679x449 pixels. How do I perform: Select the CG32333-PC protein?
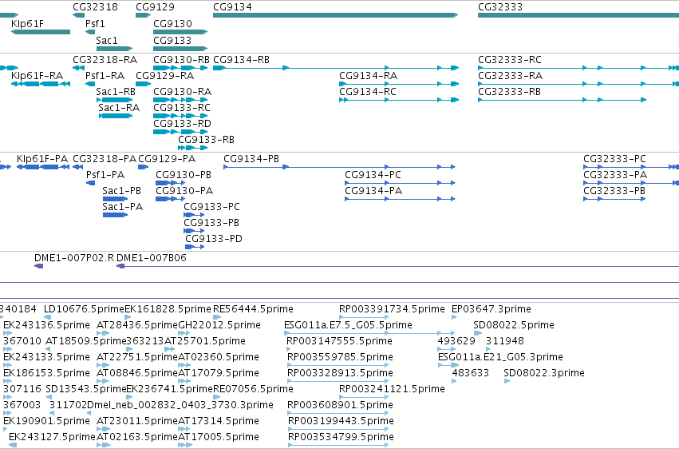[631, 167]
